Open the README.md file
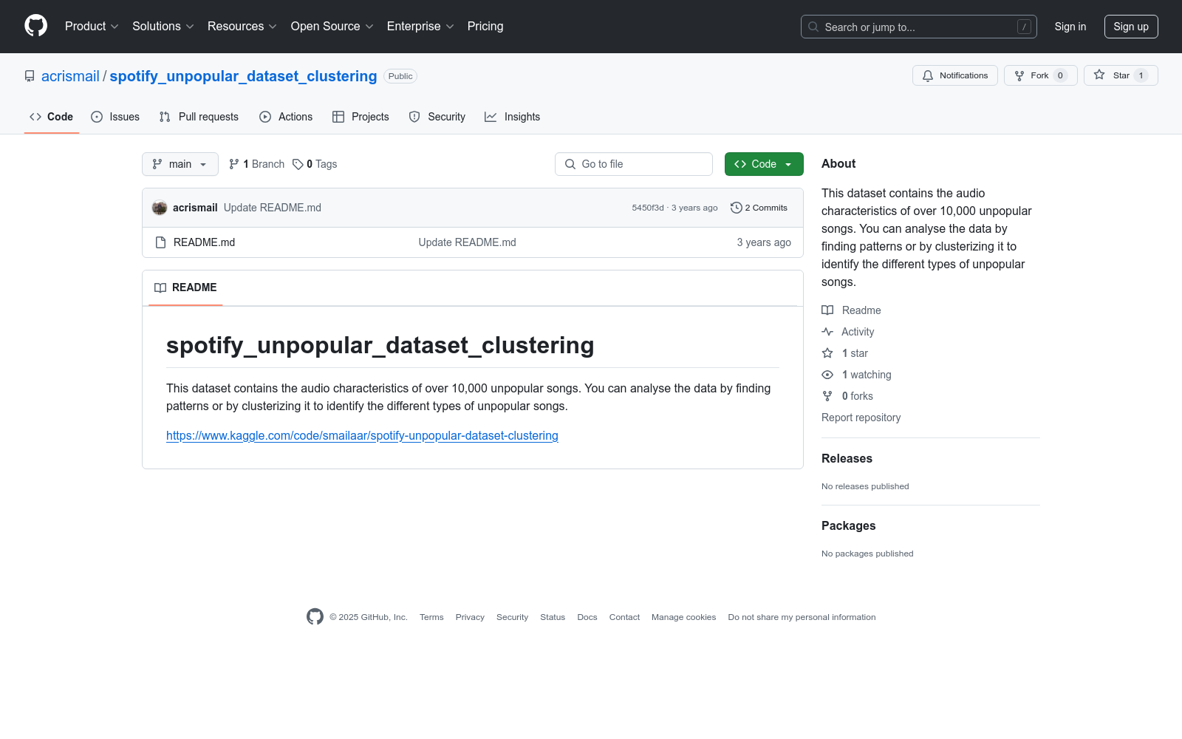1182x739 pixels. point(204,242)
